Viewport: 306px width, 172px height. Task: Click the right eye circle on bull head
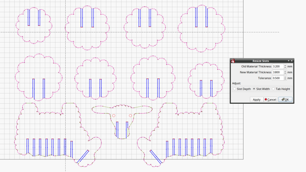(130, 116)
